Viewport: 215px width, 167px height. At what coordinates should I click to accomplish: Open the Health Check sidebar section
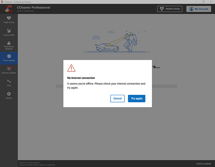click(9, 19)
